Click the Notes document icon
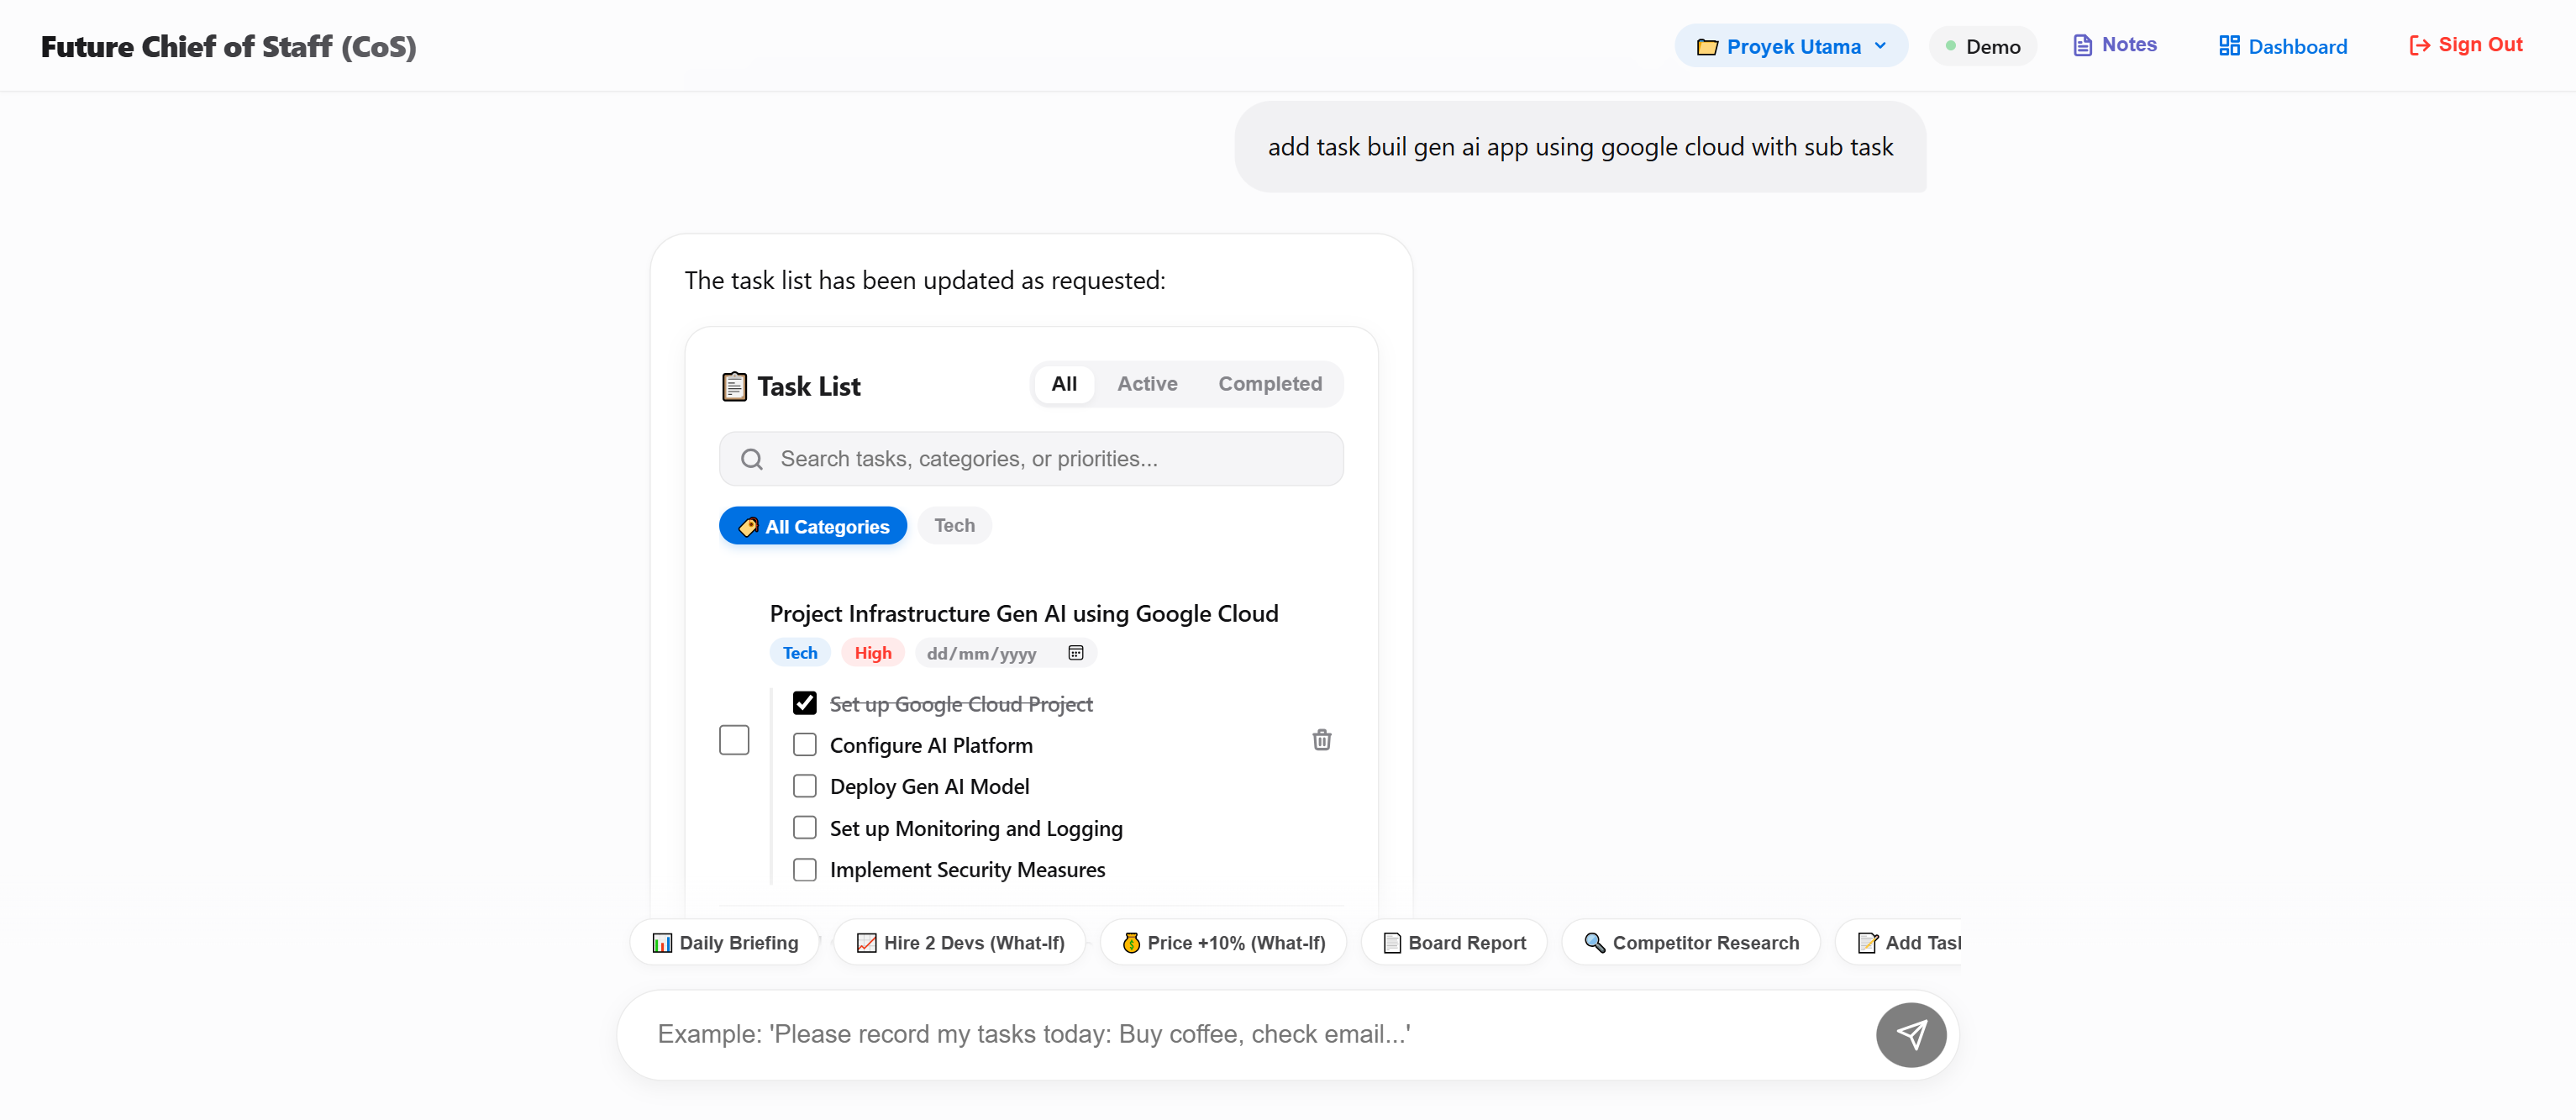The height and width of the screenshot is (1120, 2576). [2083, 45]
